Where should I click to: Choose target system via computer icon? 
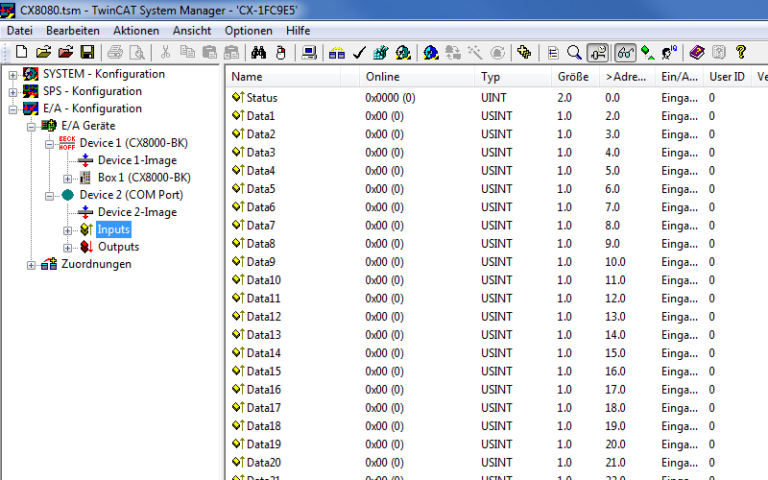tap(309, 52)
